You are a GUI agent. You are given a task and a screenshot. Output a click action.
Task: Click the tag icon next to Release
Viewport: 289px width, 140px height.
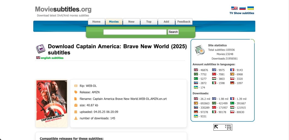(76, 92)
